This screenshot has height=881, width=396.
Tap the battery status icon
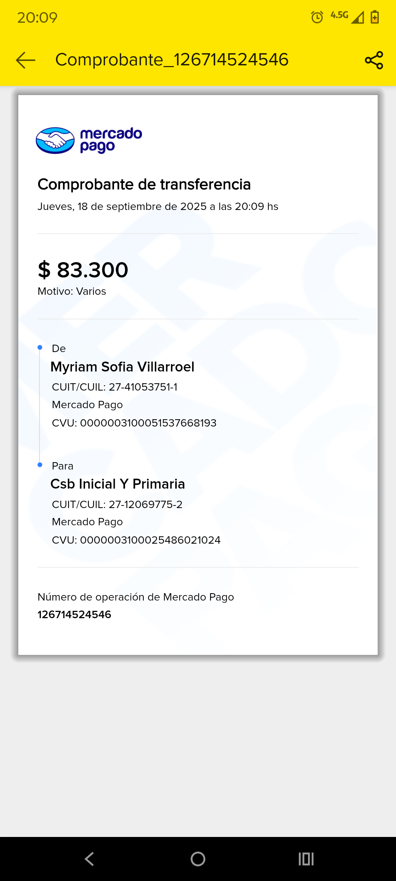374,17
